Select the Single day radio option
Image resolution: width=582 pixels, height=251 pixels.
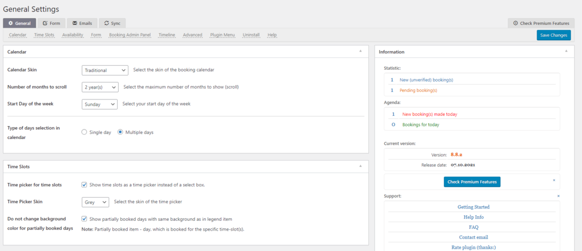(85, 132)
